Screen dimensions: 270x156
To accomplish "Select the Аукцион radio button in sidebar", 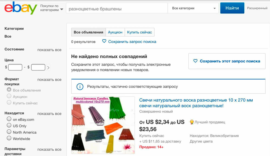I will 9,96.
